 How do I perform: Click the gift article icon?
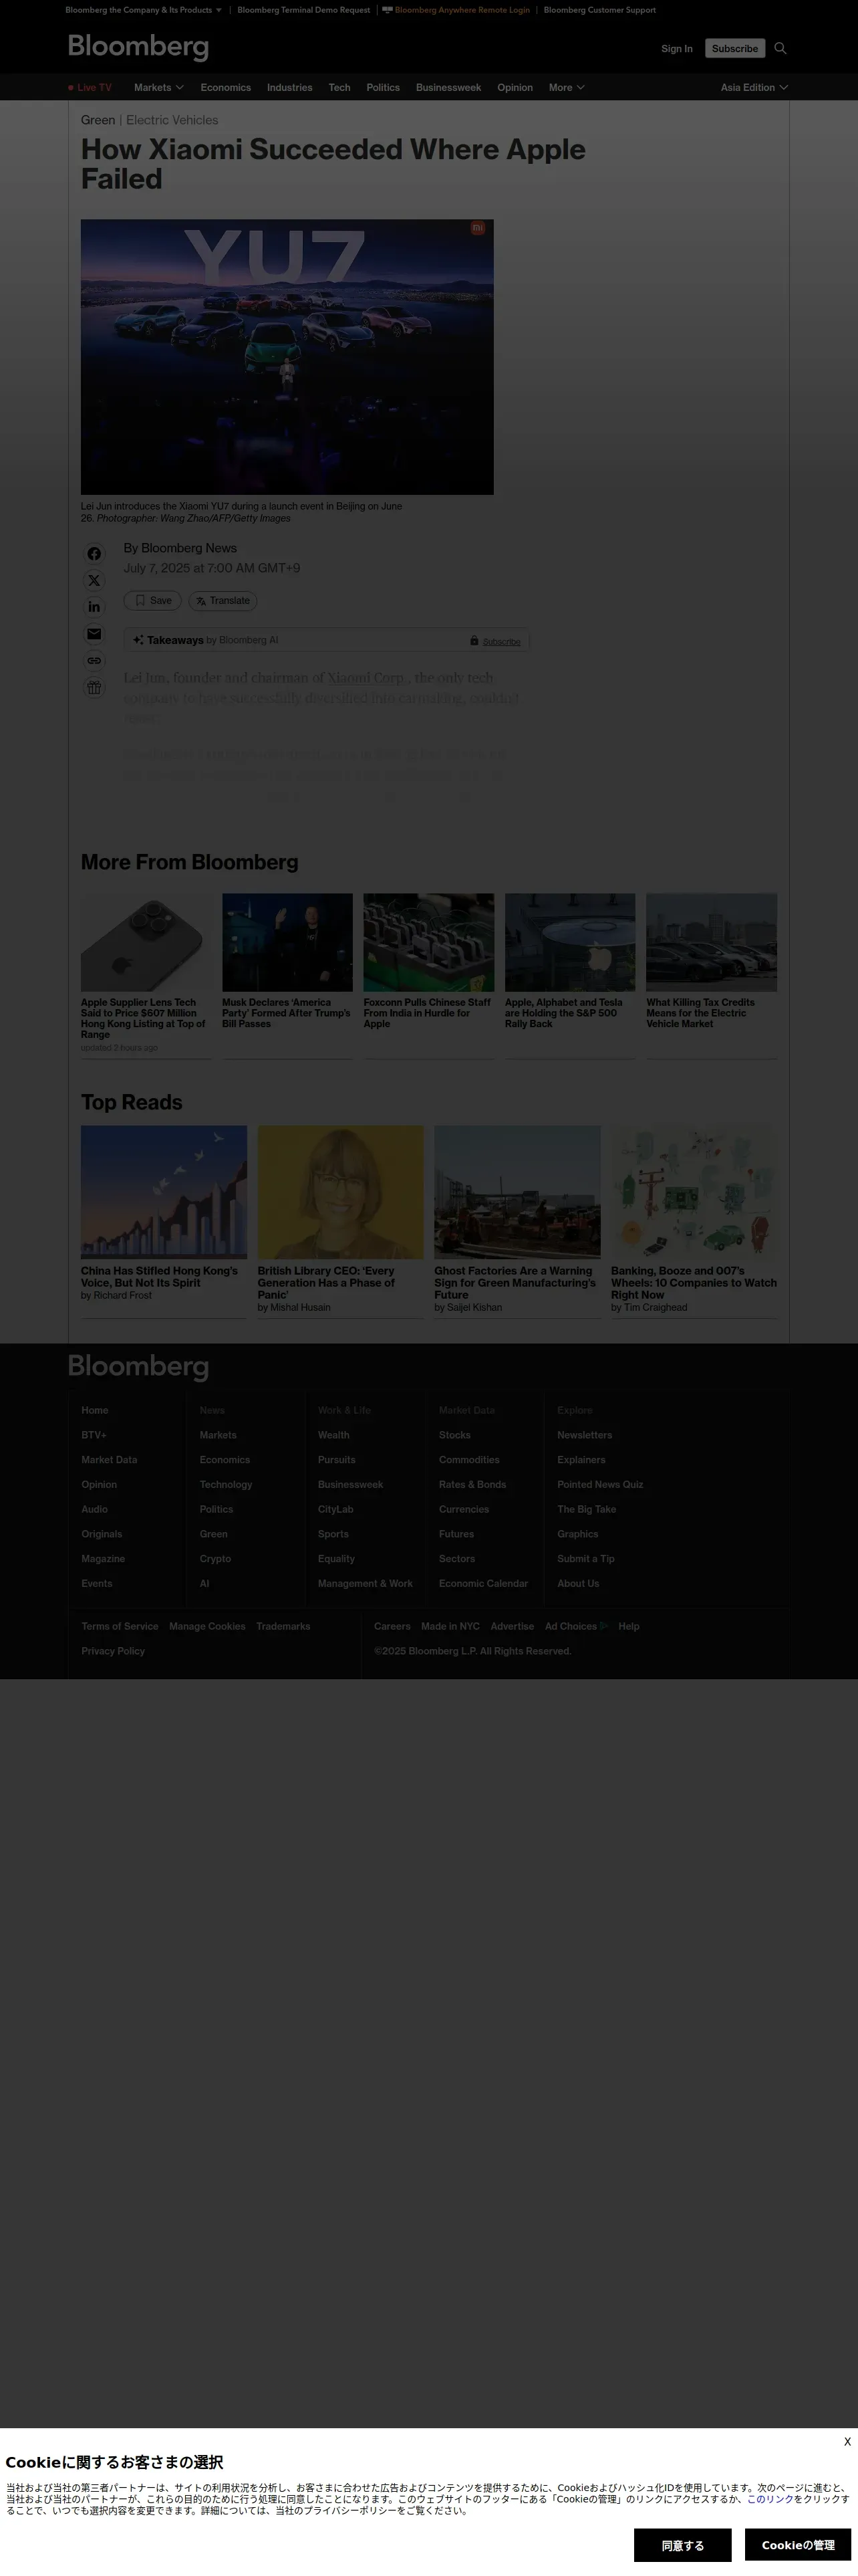pyautogui.click(x=94, y=688)
